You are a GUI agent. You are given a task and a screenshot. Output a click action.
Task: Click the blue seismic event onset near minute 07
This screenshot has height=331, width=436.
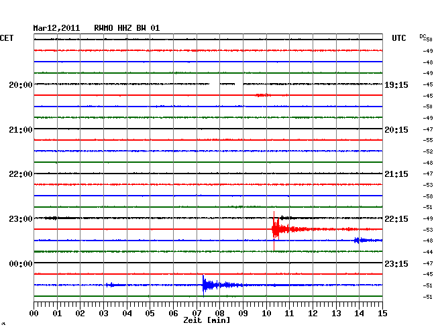click(x=203, y=285)
